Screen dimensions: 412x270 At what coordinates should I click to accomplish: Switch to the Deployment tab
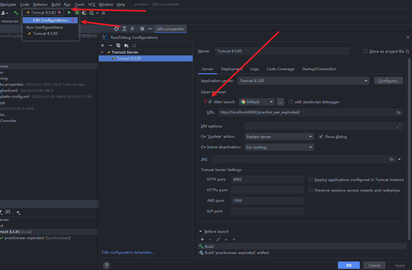231,69
